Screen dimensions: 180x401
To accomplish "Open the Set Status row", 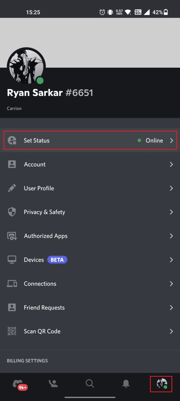I will click(x=90, y=140).
